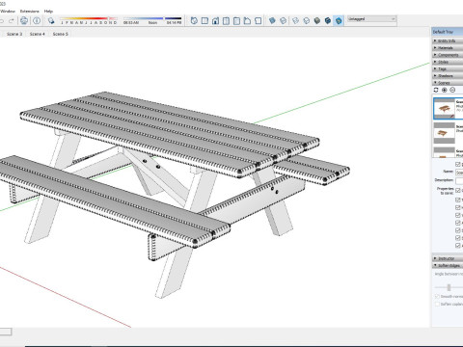Toggle checkbox beside Properties to save label
This screenshot has height=347, width=463.
tap(458, 191)
